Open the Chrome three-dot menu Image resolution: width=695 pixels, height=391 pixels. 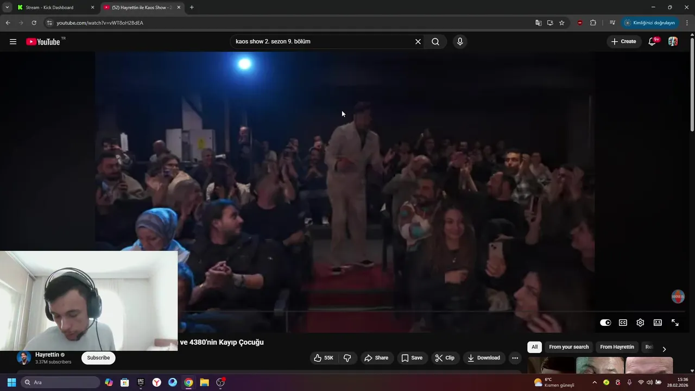tap(687, 23)
